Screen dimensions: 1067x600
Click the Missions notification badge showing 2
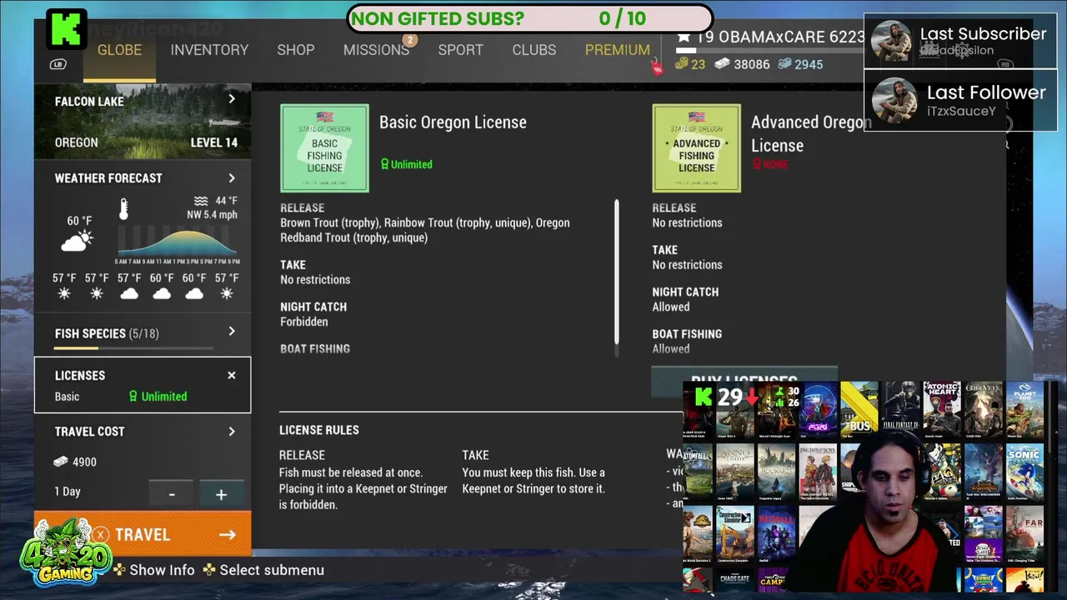pos(409,39)
